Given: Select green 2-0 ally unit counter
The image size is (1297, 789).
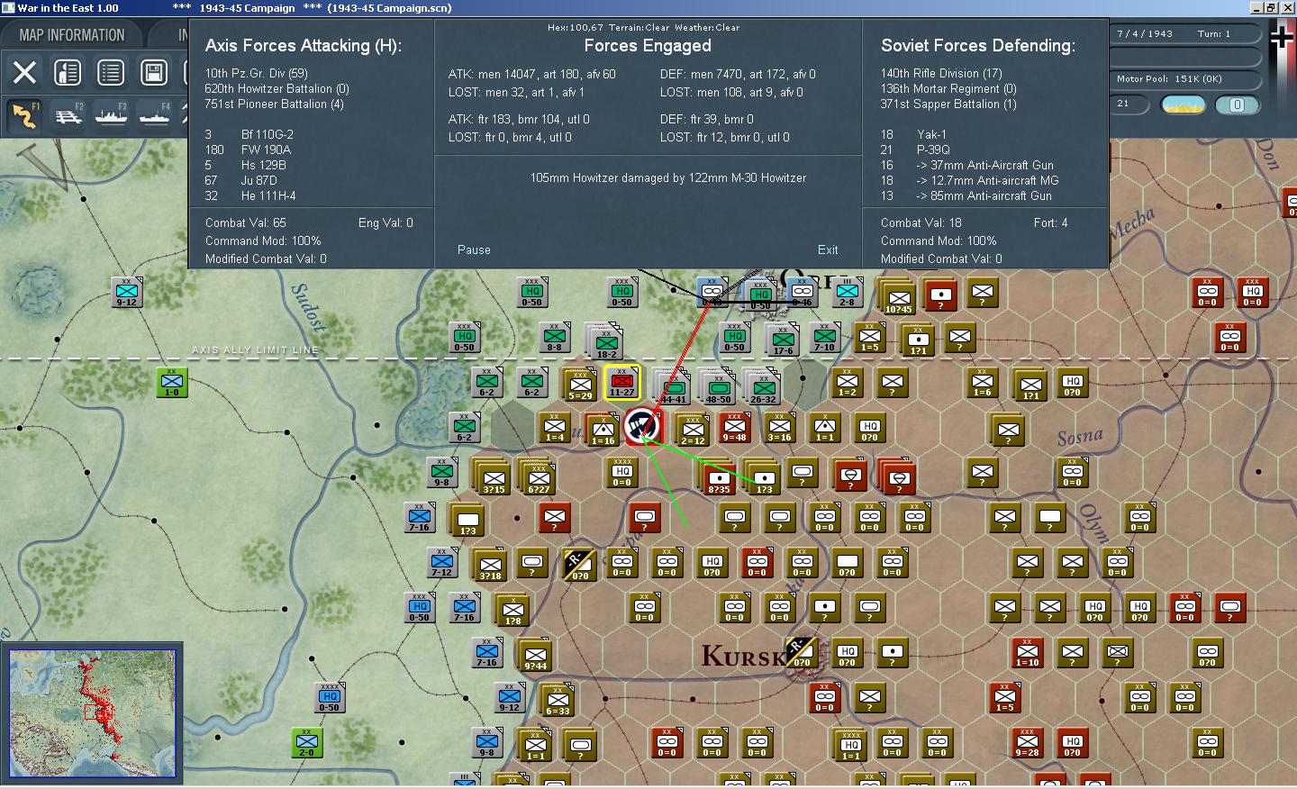Looking at the screenshot, I should click(x=306, y=742).
